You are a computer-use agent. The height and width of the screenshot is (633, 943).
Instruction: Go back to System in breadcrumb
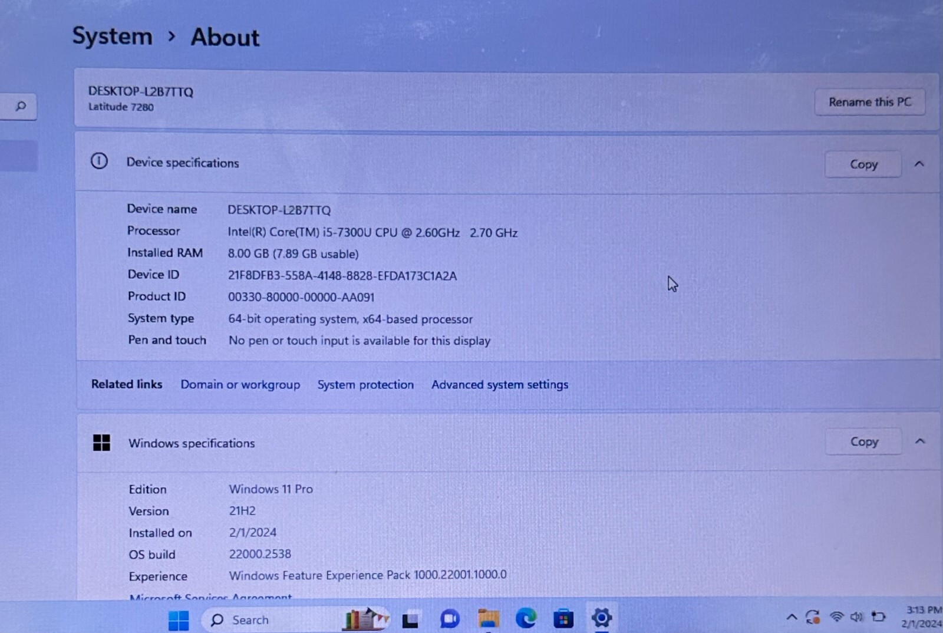point(112,37)
